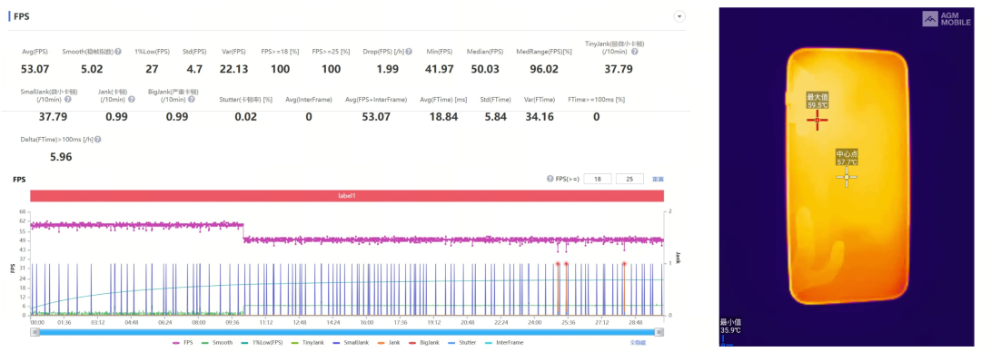Click the 最小值 35.9℃ thermal label
981x352 pixels.
729,327
